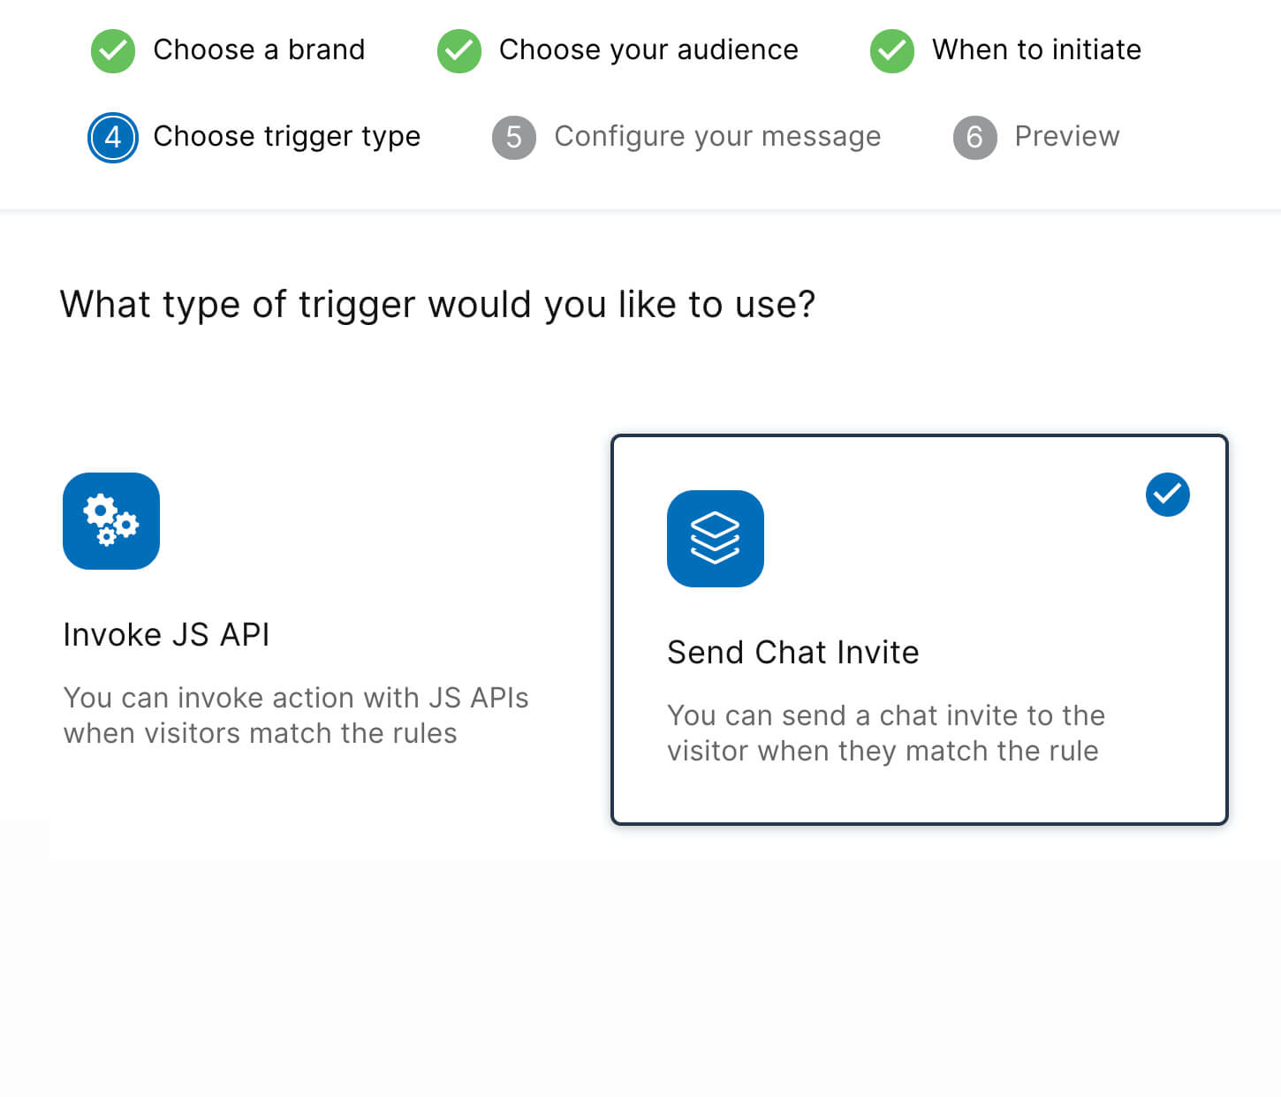Click the green checkmark beside Choose a brand

click(113, 50)
